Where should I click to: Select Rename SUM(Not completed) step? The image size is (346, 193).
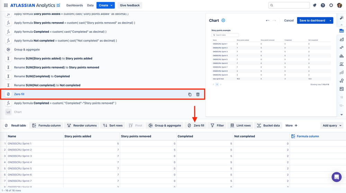tap(47, 85)
